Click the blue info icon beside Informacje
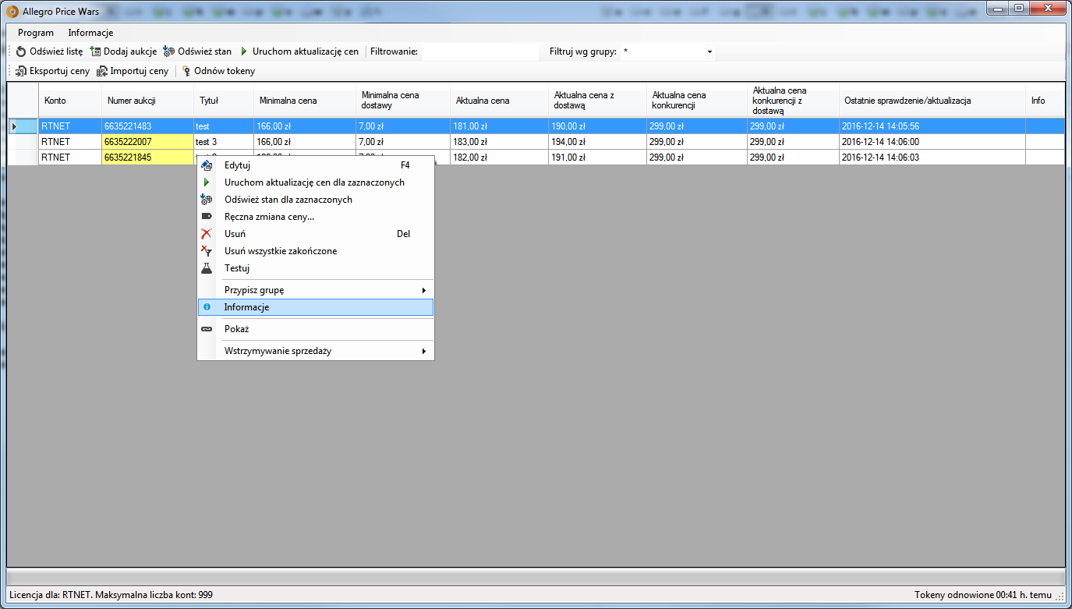This screenshot has width=1072, height=609. (x=207, y=307)
